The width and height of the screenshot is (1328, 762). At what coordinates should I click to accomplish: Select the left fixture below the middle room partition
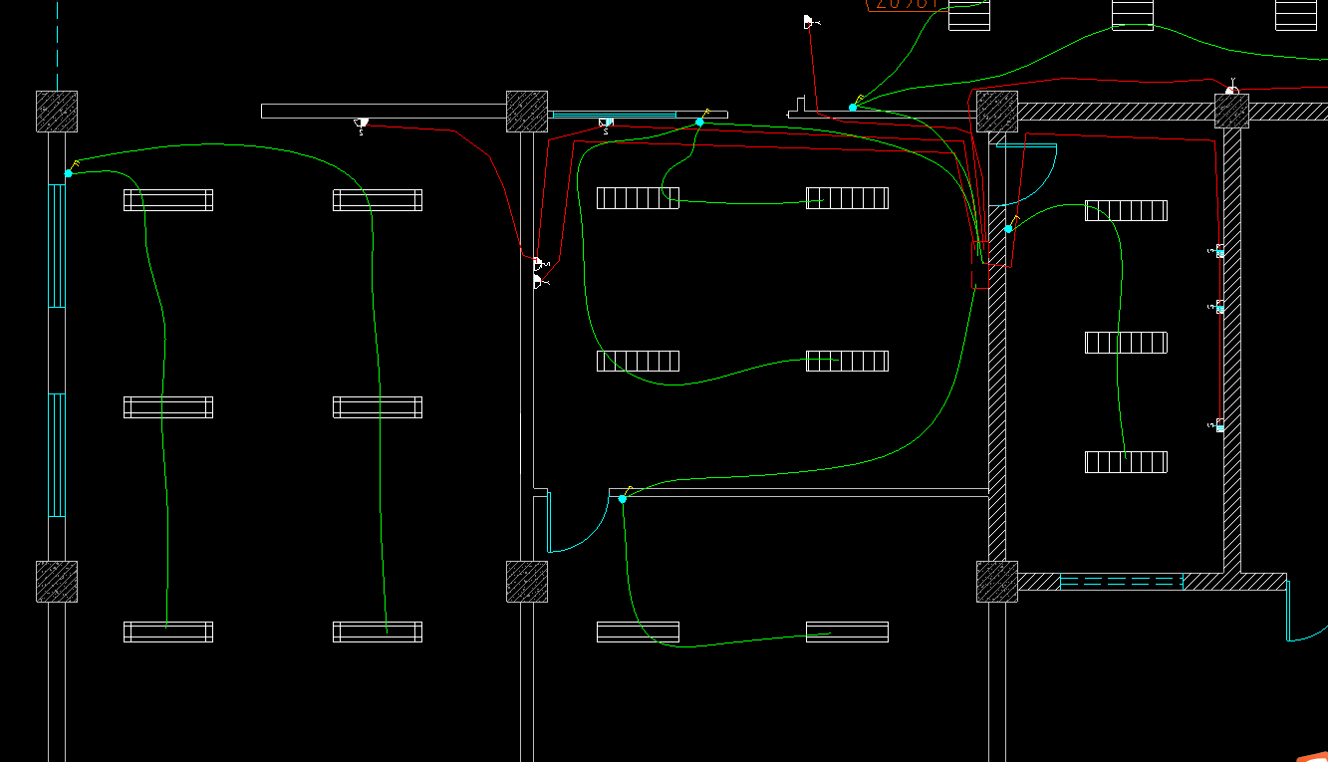638,632
